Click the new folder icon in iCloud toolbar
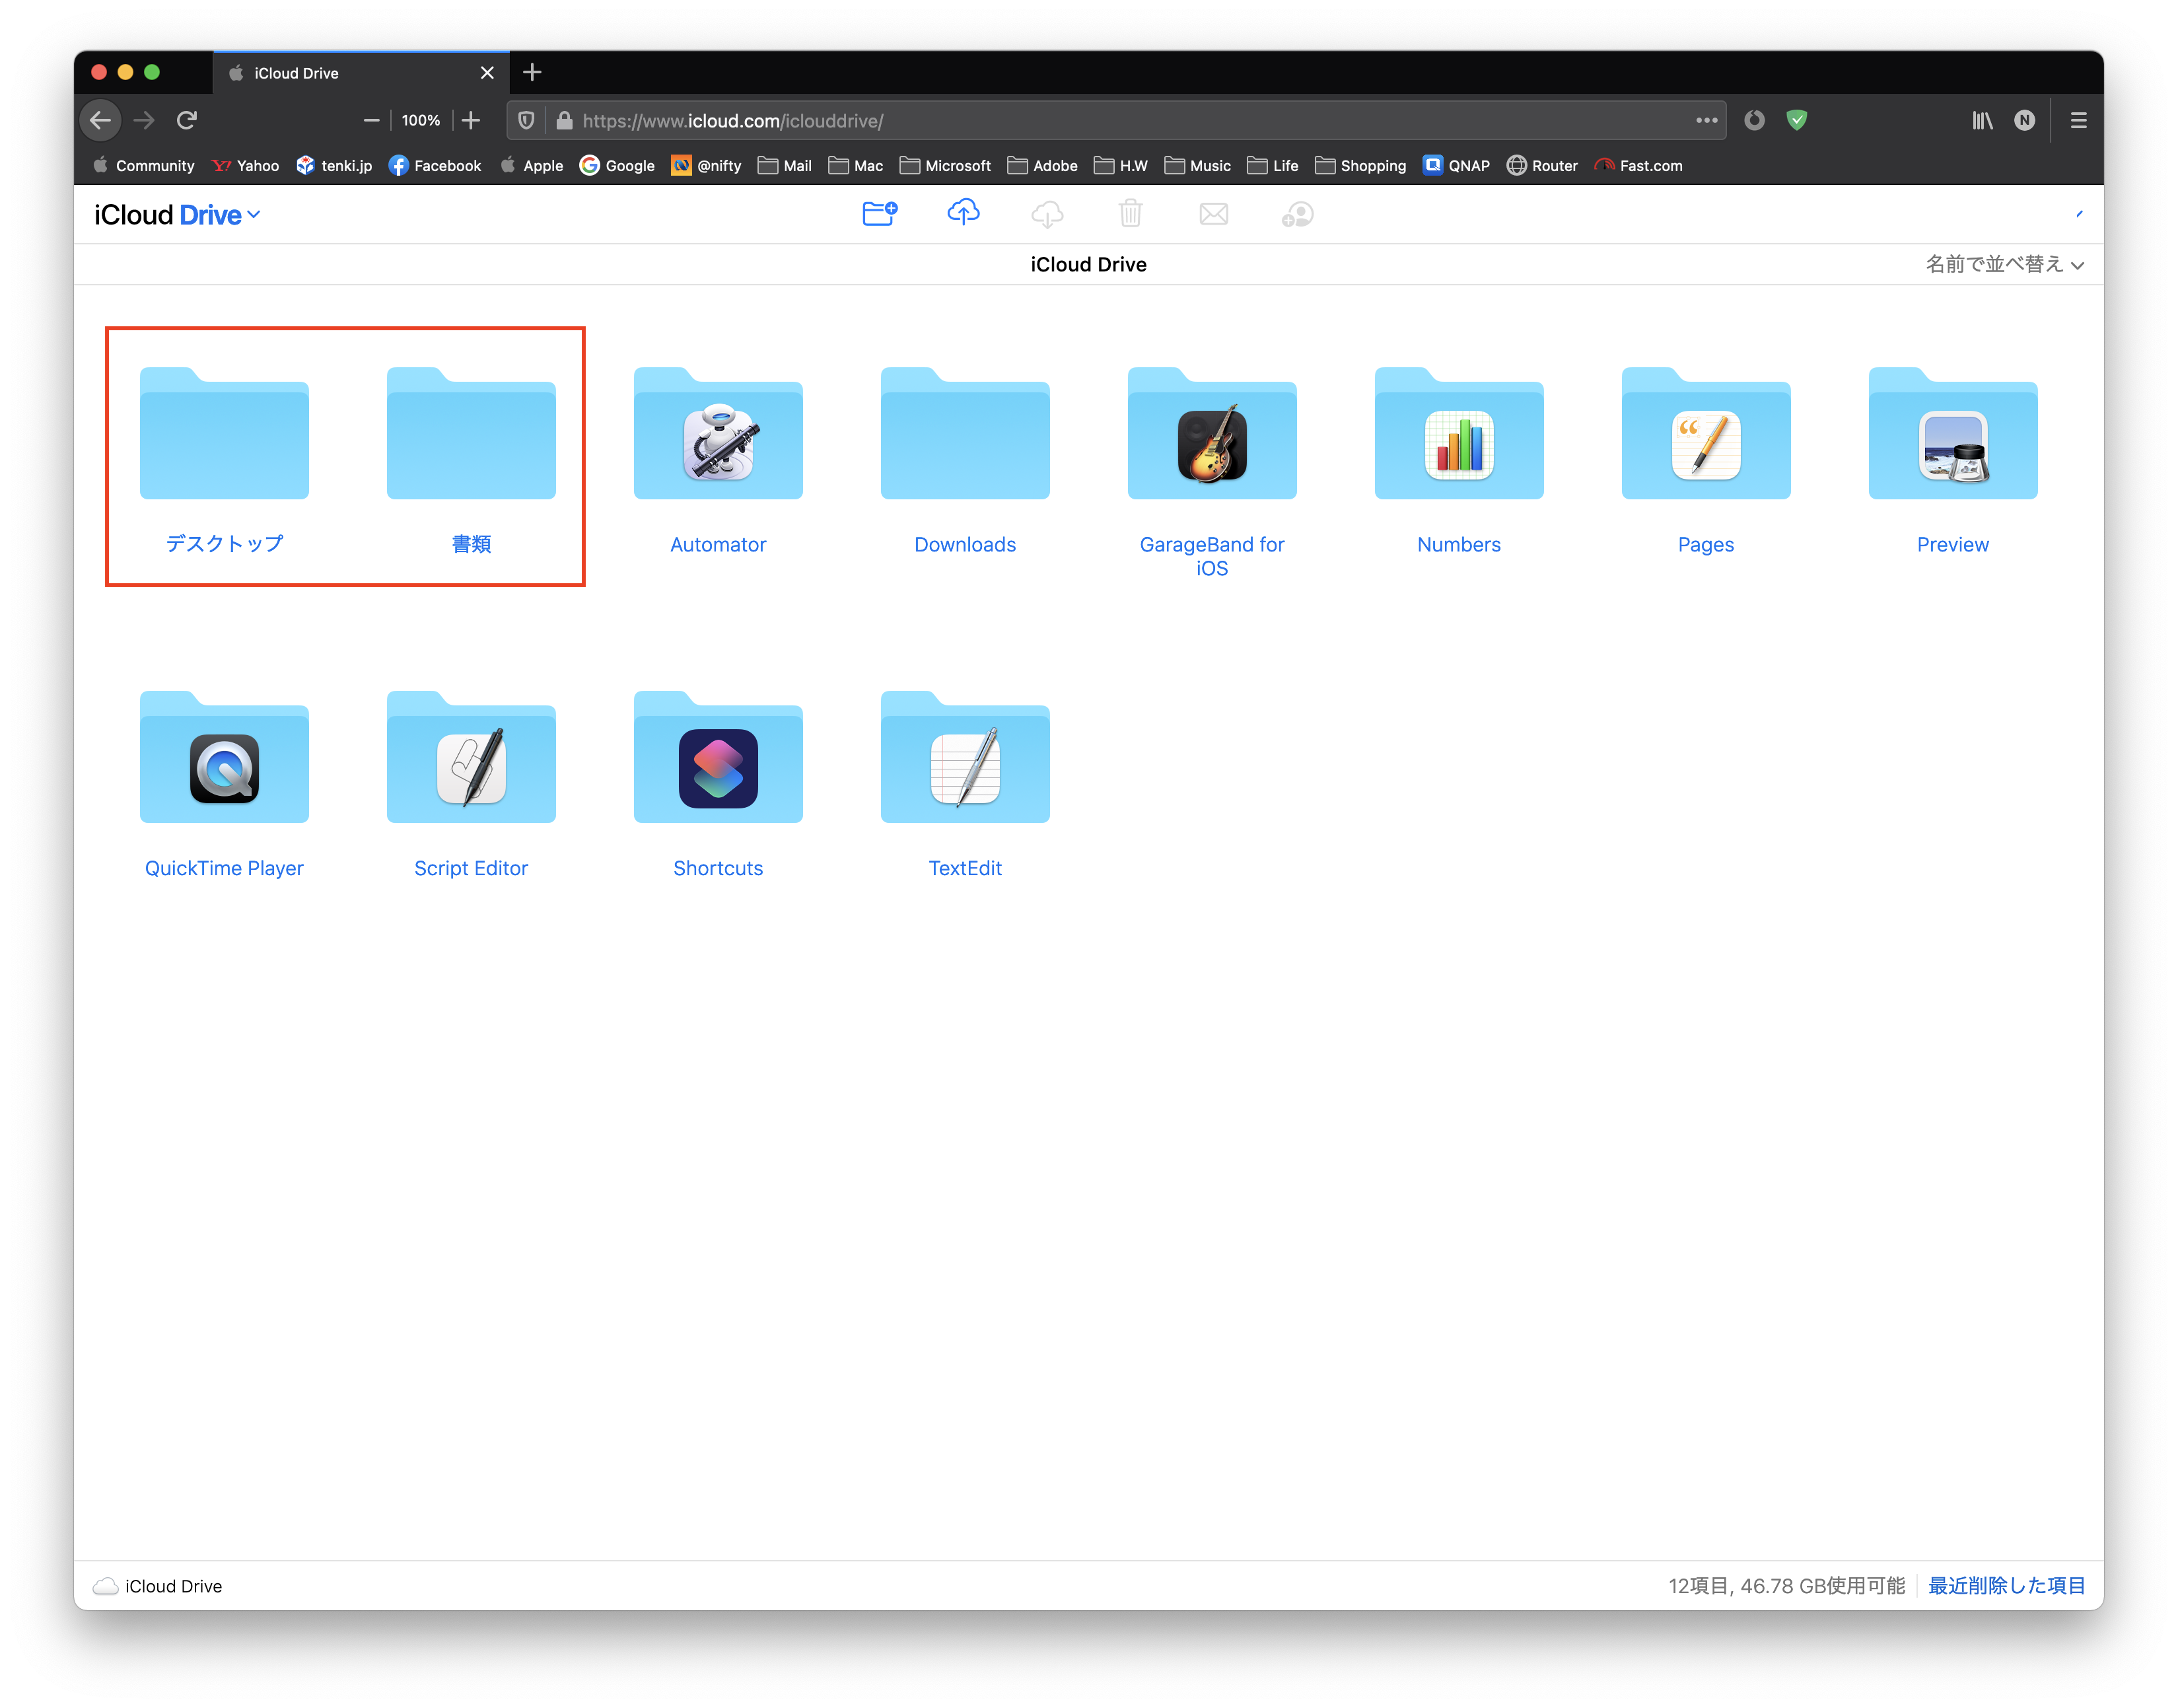The image size is (2178, 1708). (879, 213)
